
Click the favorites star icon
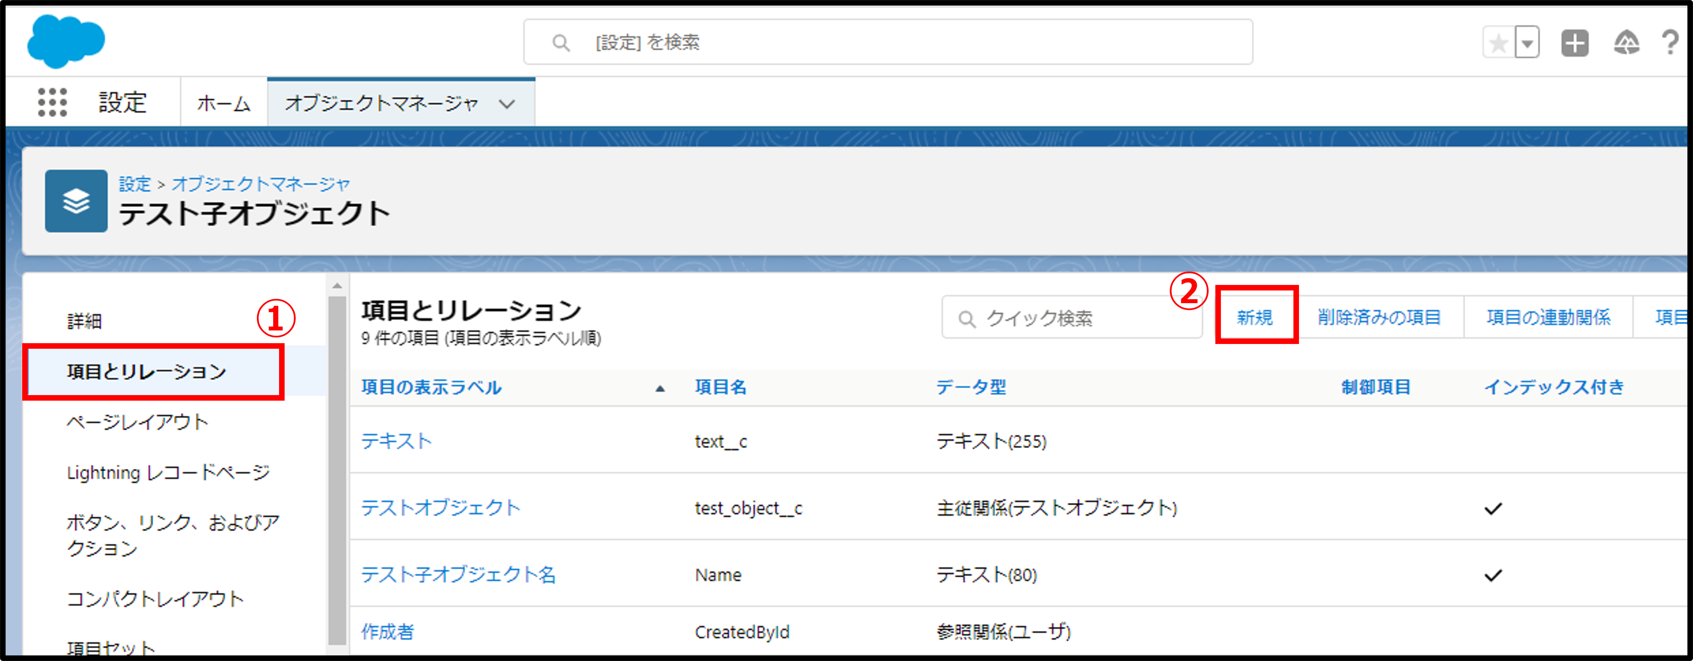click(x=1498, y=43)
